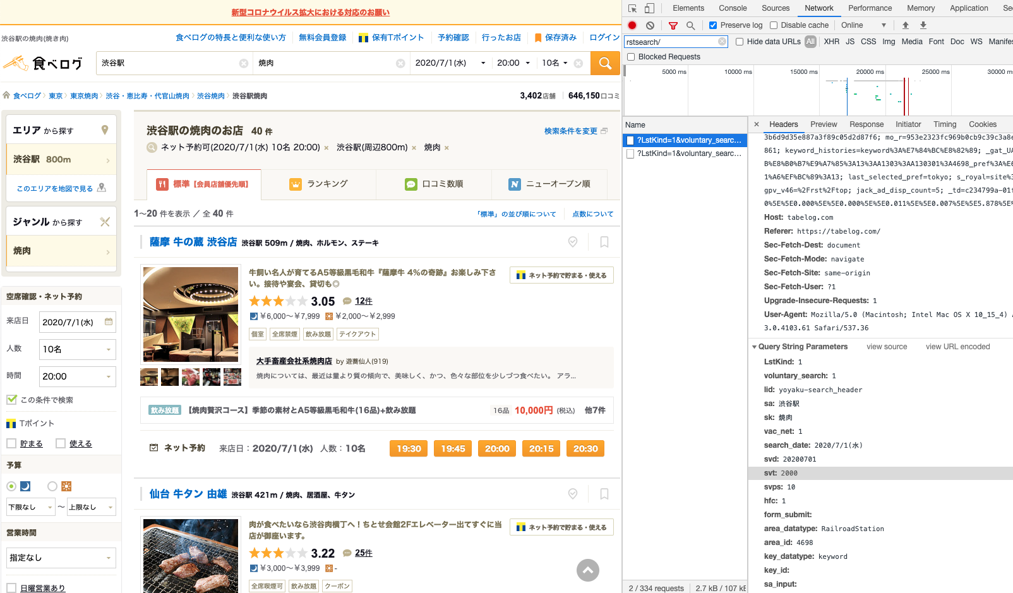1013x593 pixels.
Task: Check Tポイント 使える checkbox
Action: (x=61, y=443)
